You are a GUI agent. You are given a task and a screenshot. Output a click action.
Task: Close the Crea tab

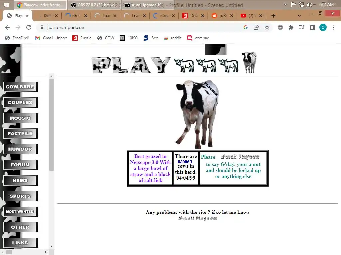(x=173, y=16)
